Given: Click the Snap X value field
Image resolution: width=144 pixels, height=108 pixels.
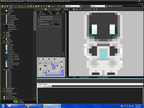Looking at the screenshot, I should (61, 9).
